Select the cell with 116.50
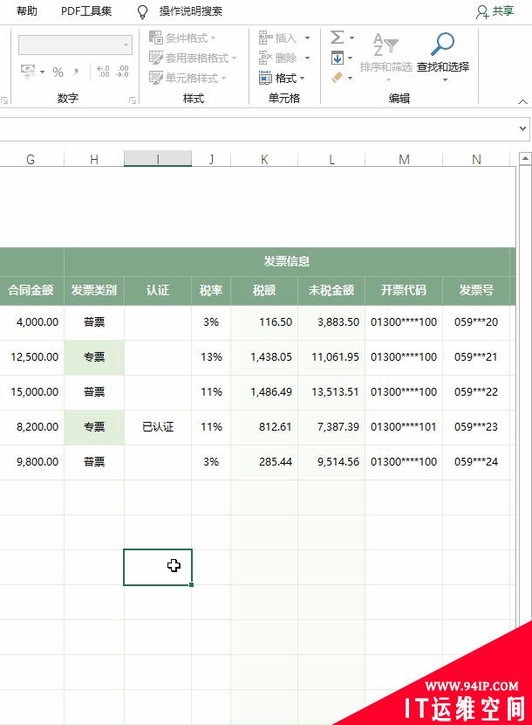The width and height of the screenshot is (532, 725). pyautogui.click(x=264, y=321)
